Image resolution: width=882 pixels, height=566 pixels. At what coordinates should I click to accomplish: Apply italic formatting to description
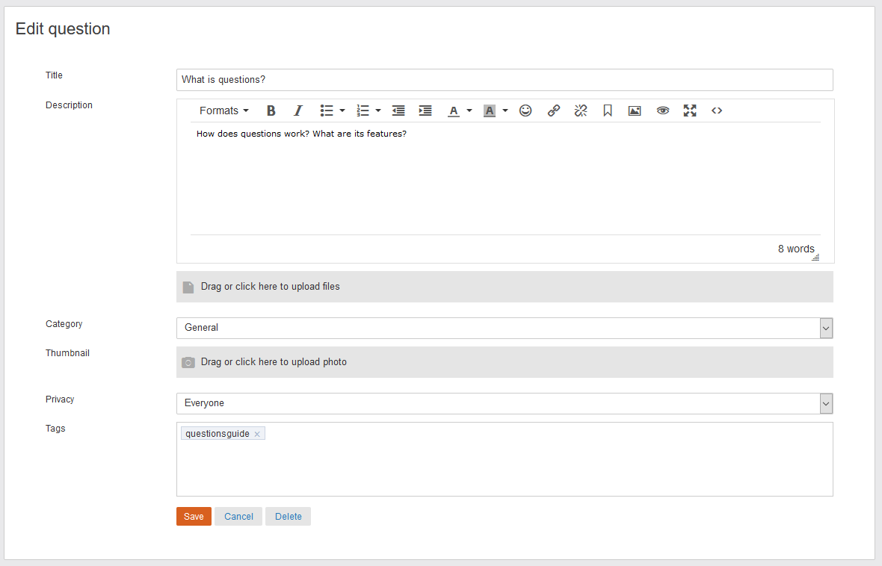coord(297,111)
